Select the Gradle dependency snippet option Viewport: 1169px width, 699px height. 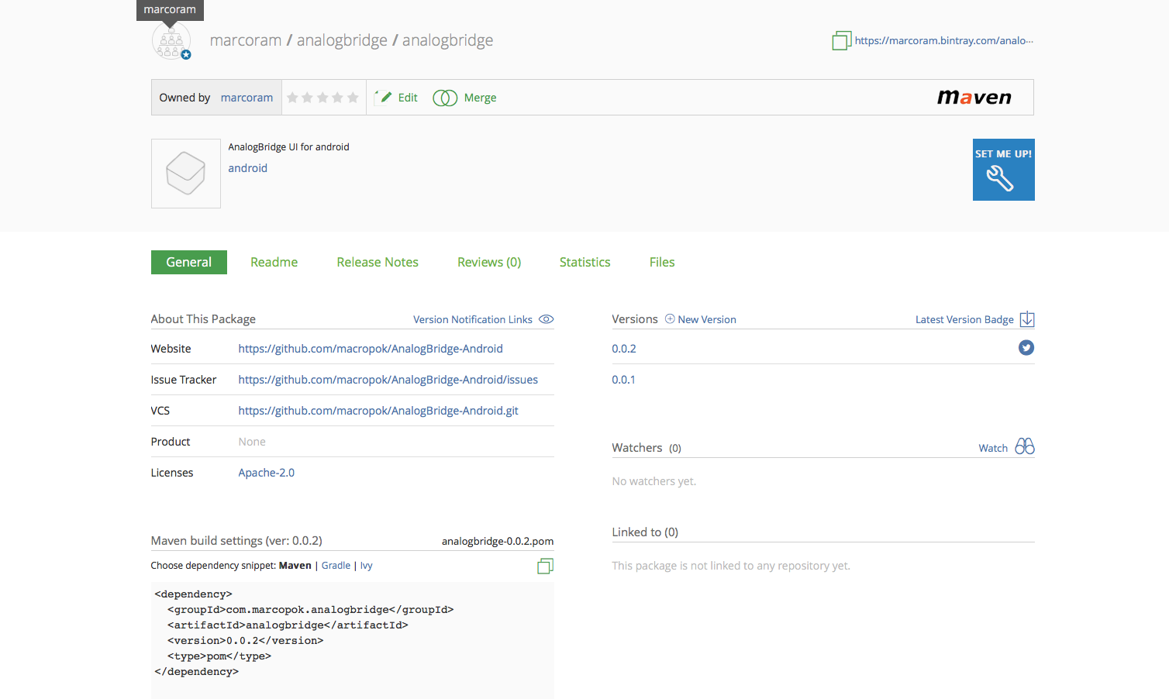(x=336, y=566)
